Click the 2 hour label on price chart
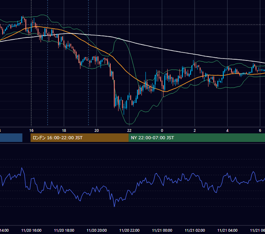 coord(195,131)
